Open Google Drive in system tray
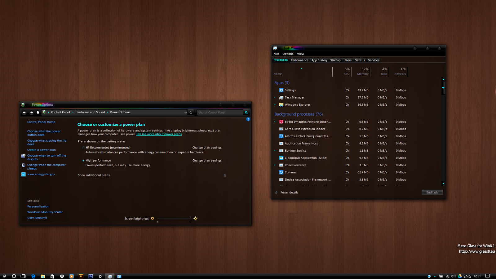This screenshot has width=496, height=279. [x=460, y=276]
